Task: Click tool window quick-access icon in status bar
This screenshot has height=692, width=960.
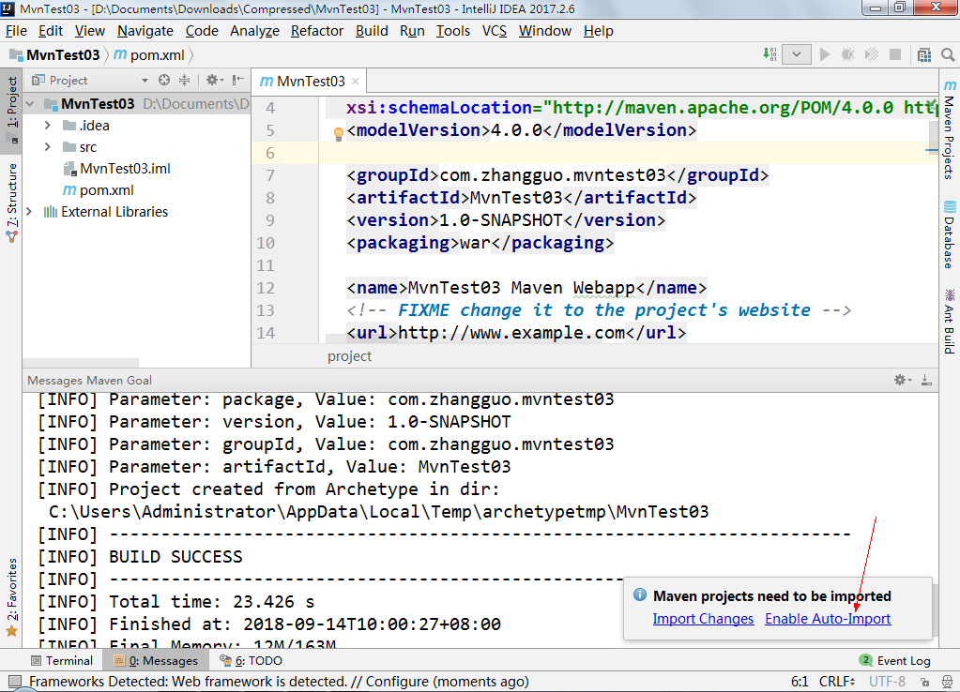Action: click(x=15, y=682)
